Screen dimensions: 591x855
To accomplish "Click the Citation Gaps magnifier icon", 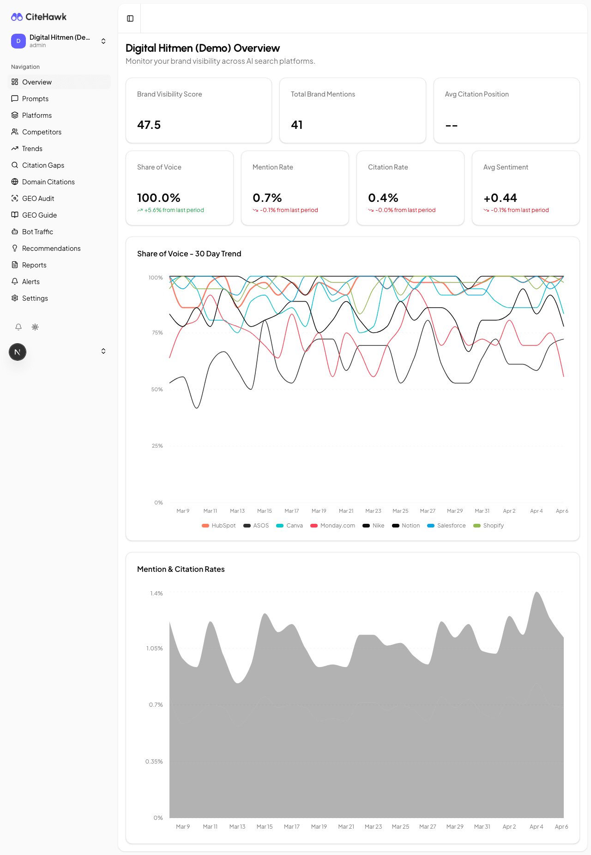I will 15,165.
